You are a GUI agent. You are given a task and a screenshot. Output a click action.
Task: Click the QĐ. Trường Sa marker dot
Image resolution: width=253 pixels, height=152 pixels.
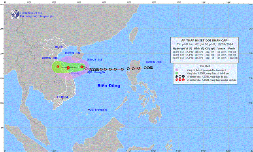point(88,109)
